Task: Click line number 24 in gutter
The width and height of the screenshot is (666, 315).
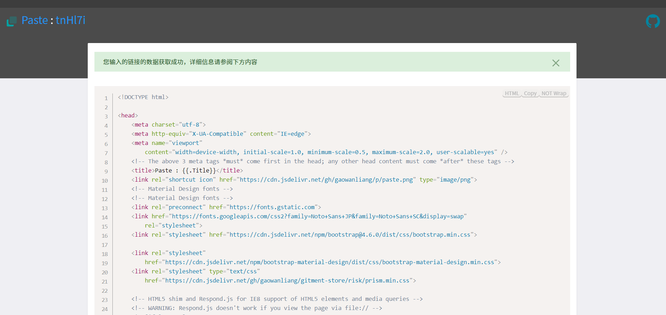Action: (105, 309)
